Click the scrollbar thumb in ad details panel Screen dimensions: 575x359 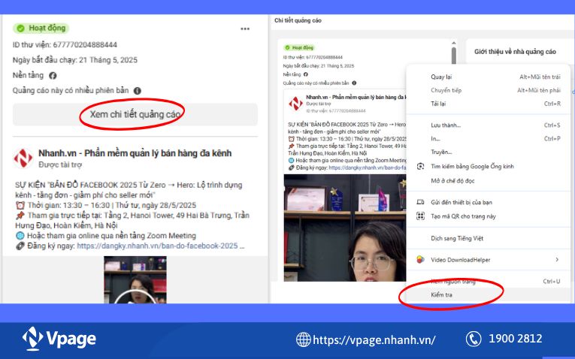(454, 56)
